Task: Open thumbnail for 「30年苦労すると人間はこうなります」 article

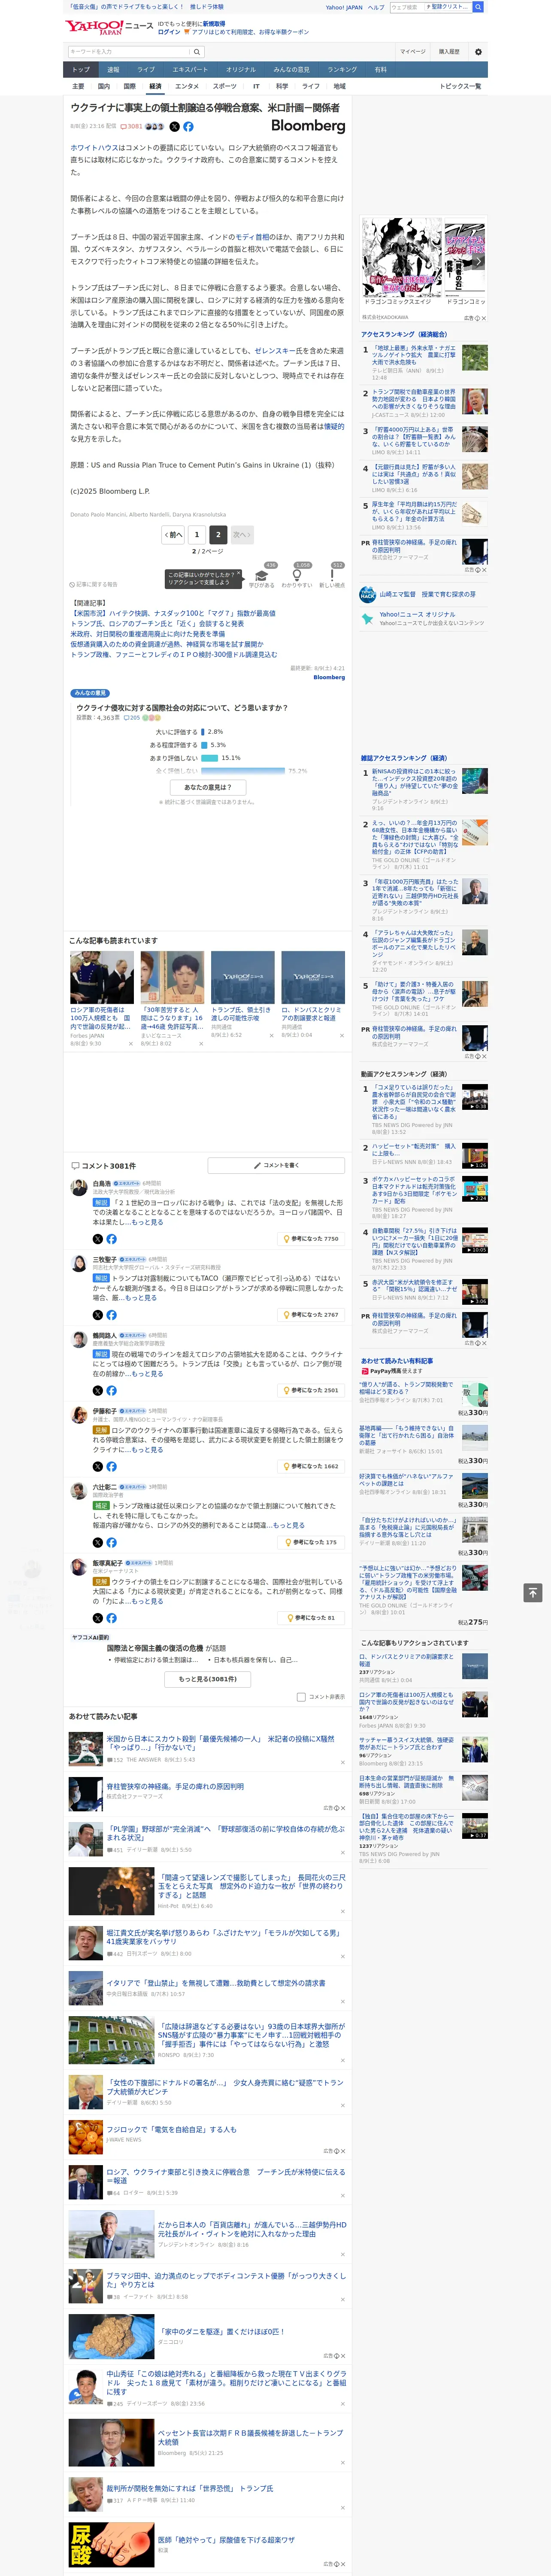Action: [x=172, y=977]
